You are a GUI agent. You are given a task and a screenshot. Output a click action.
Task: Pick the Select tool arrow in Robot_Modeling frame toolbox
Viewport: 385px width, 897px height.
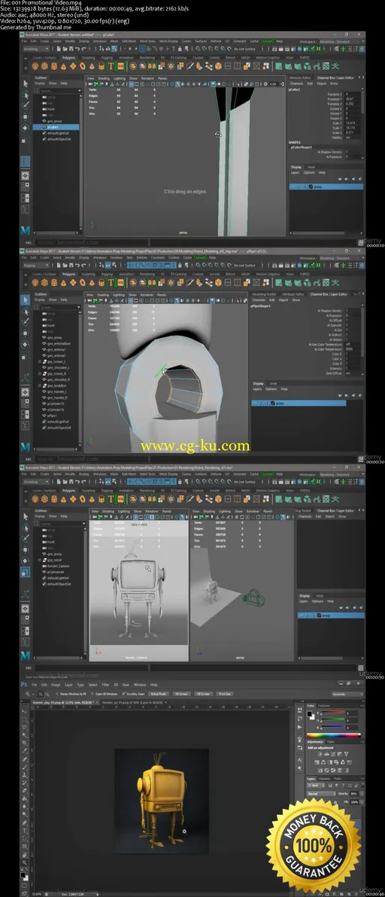click(x=25, y=300)
